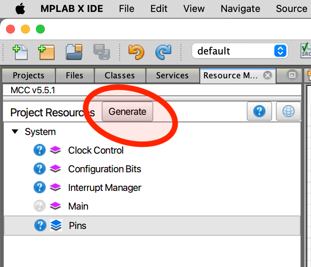Select Interrupt Manager resource
Image resolution: width=311 pixels, height=267 pixels.
coord(105,188)
